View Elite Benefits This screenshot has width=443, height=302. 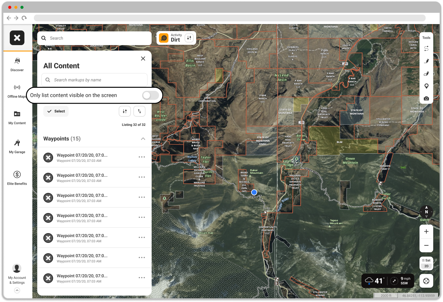click(x=17, y=178)
